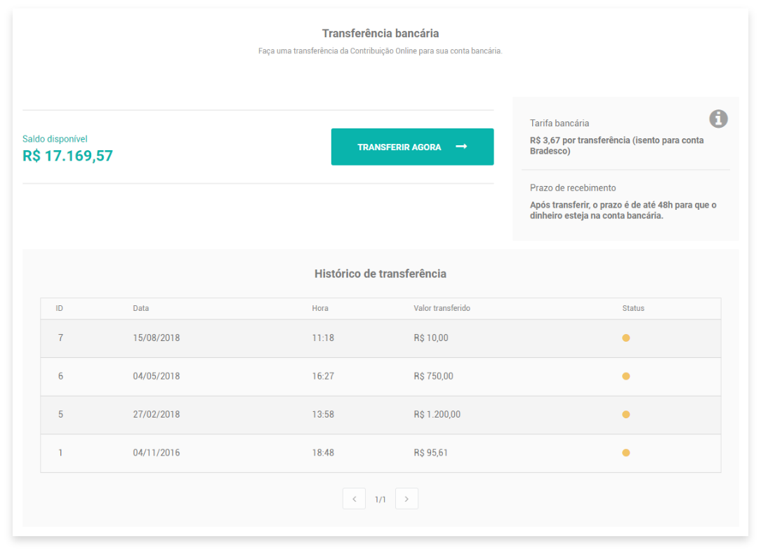Click the Hora column header
This screenshot has width=761, height=553.
tap(320, 309)
